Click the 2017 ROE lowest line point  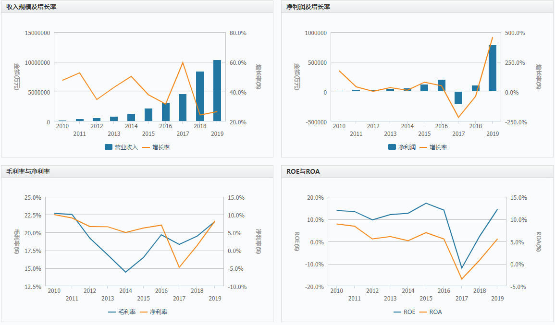tap(462, 268)
